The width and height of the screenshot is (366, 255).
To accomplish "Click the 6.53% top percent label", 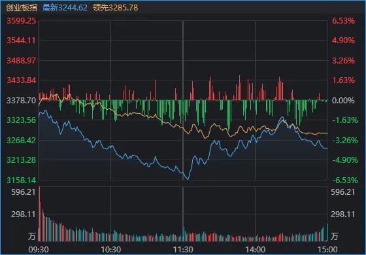I will point(343,21).
